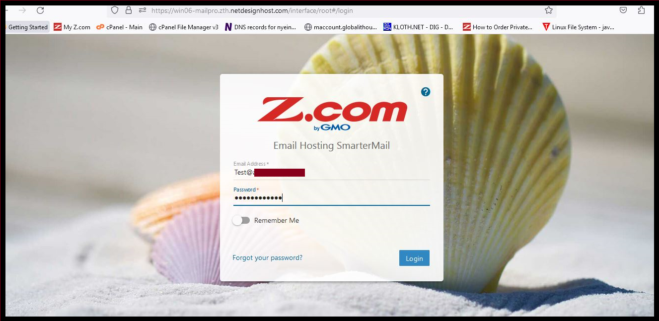Open the extensions puzzle icon
Screen dimensions: 659x321
pos(641,10)
